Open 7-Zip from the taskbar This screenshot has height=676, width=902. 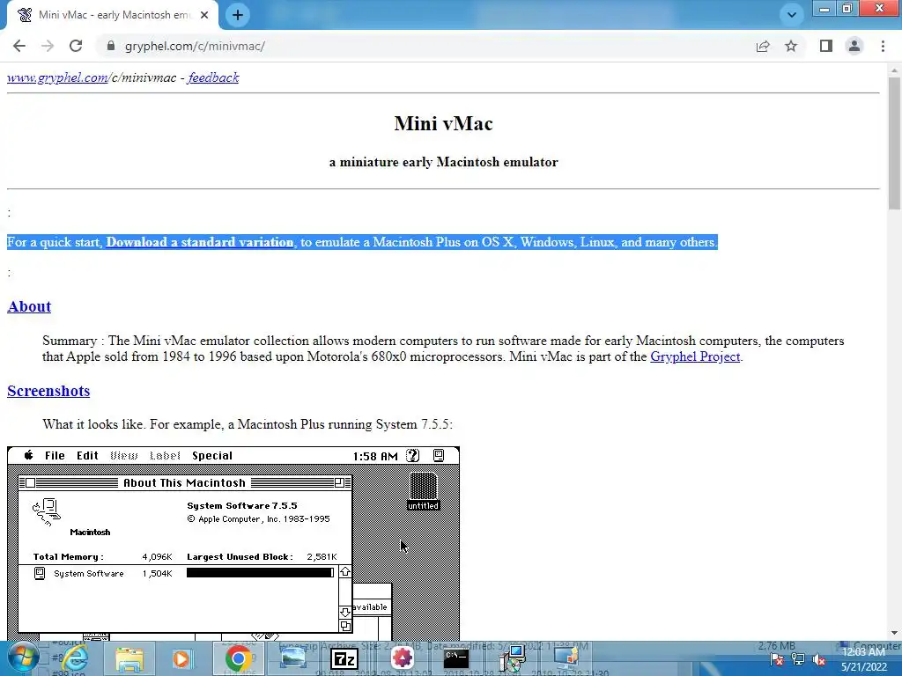tap(345, 658)
